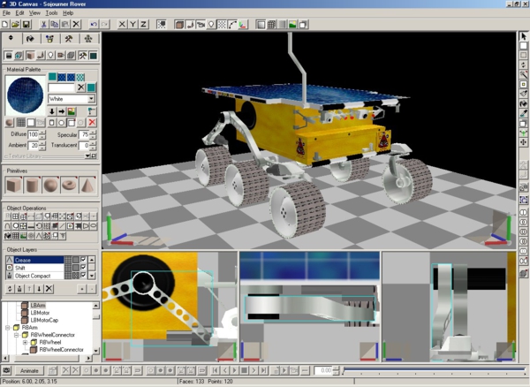This screenshot has height=387, width=530.
Task: Open the View menu
Action: (34, 13)
